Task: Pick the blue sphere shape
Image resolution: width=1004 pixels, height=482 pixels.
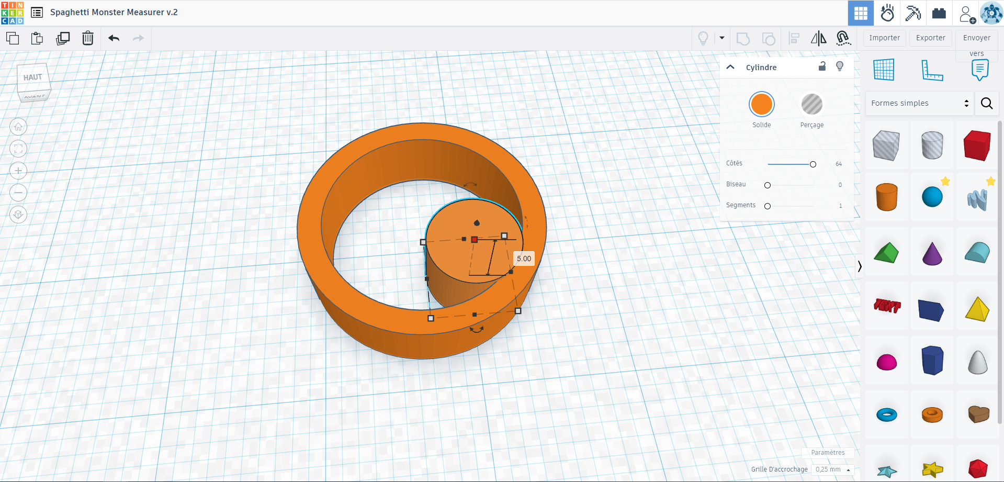Action: tap(932, 197)
